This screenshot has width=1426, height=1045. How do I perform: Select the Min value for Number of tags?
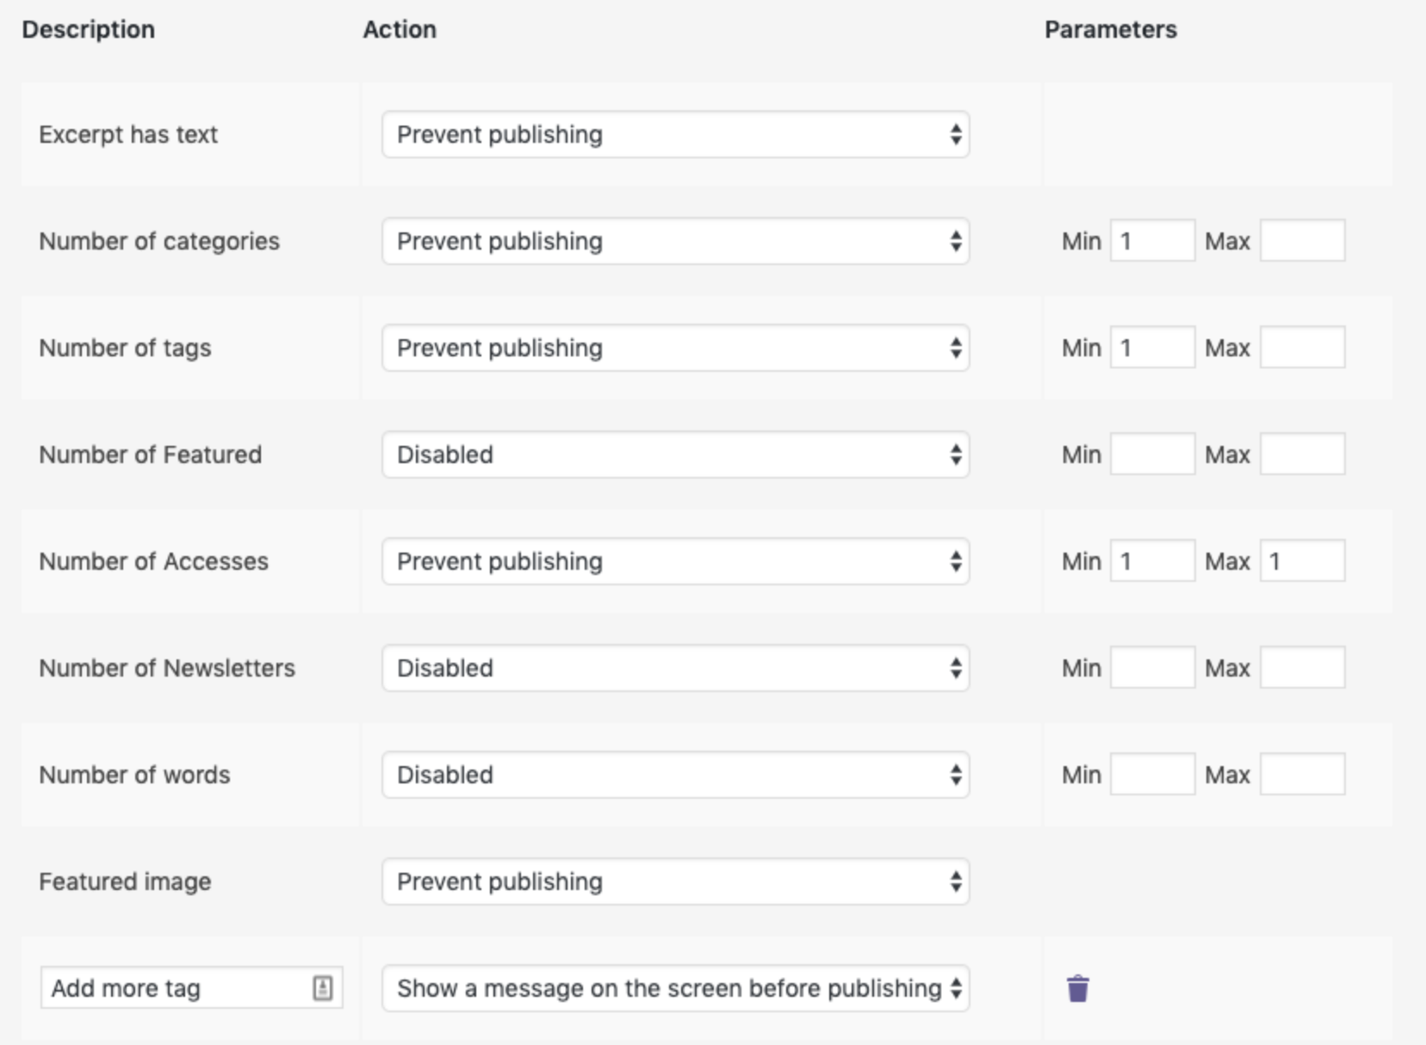1152,348
